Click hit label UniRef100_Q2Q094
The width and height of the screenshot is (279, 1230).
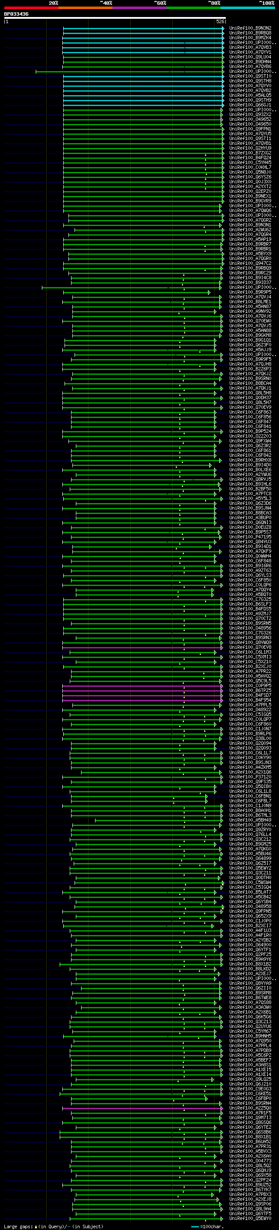click(250, 743)
